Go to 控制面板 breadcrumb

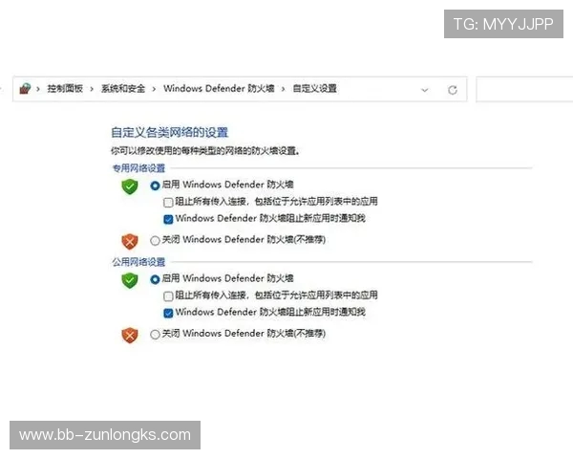pyautogui.click(x=65, y=88)
